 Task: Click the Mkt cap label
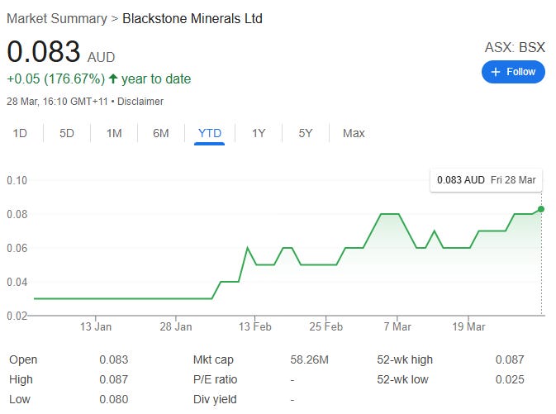click(213, 359)
